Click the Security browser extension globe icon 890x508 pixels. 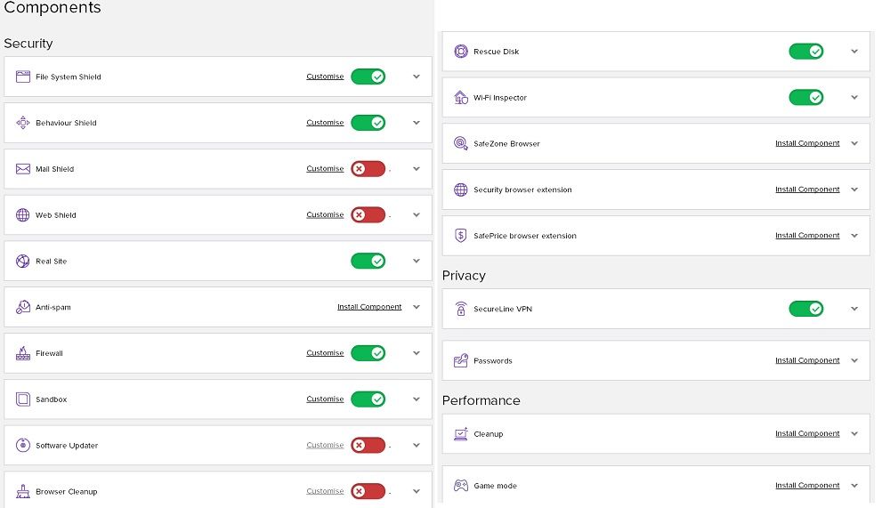coord(461,189)
